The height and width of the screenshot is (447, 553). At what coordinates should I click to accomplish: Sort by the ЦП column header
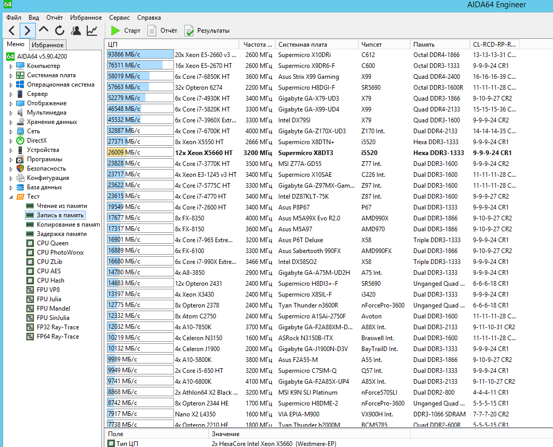[172, 45]
